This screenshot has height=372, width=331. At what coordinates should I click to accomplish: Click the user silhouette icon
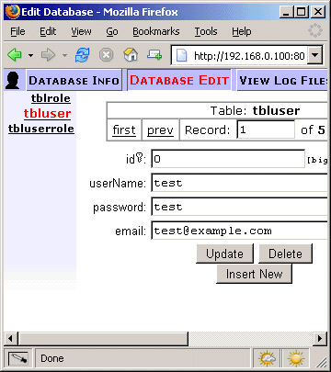pyautogui.click(x=13, y=81)
